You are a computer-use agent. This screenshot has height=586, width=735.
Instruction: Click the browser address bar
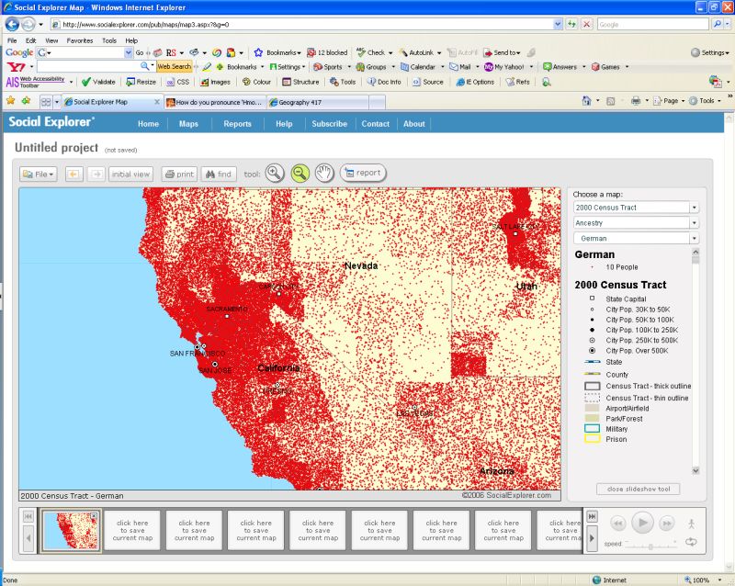point(302,24)
